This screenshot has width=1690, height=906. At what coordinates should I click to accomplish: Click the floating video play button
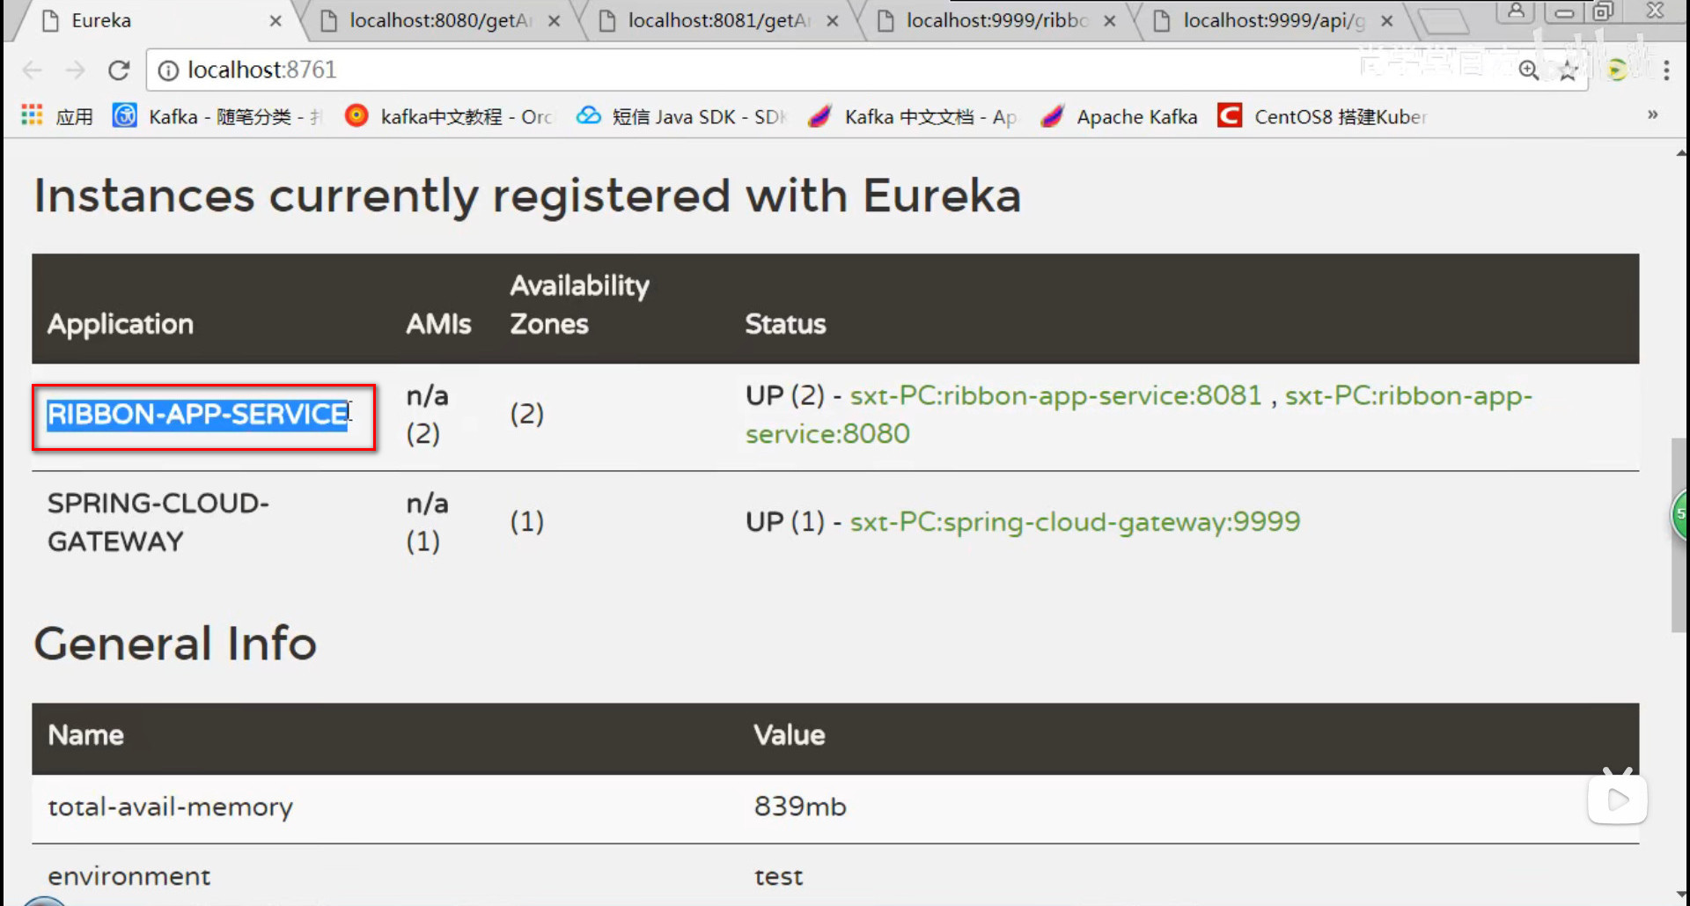(x=1617, y=799)
